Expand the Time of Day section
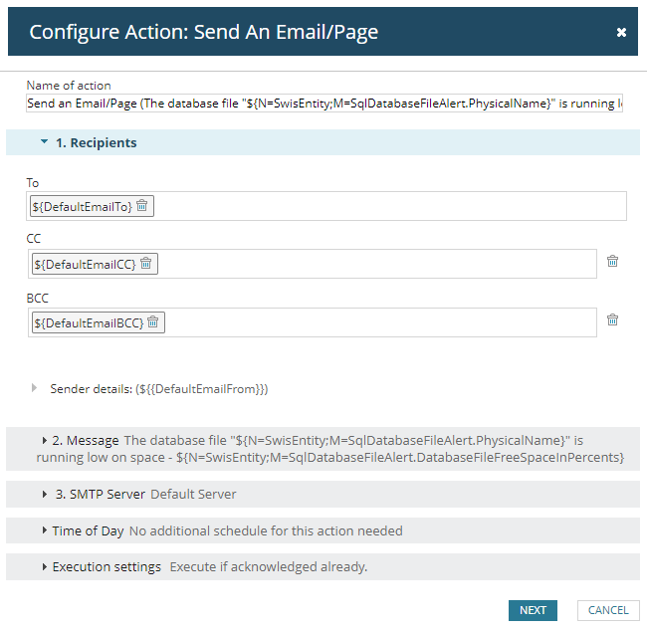 pyautogui.click(x=45, y=530)
